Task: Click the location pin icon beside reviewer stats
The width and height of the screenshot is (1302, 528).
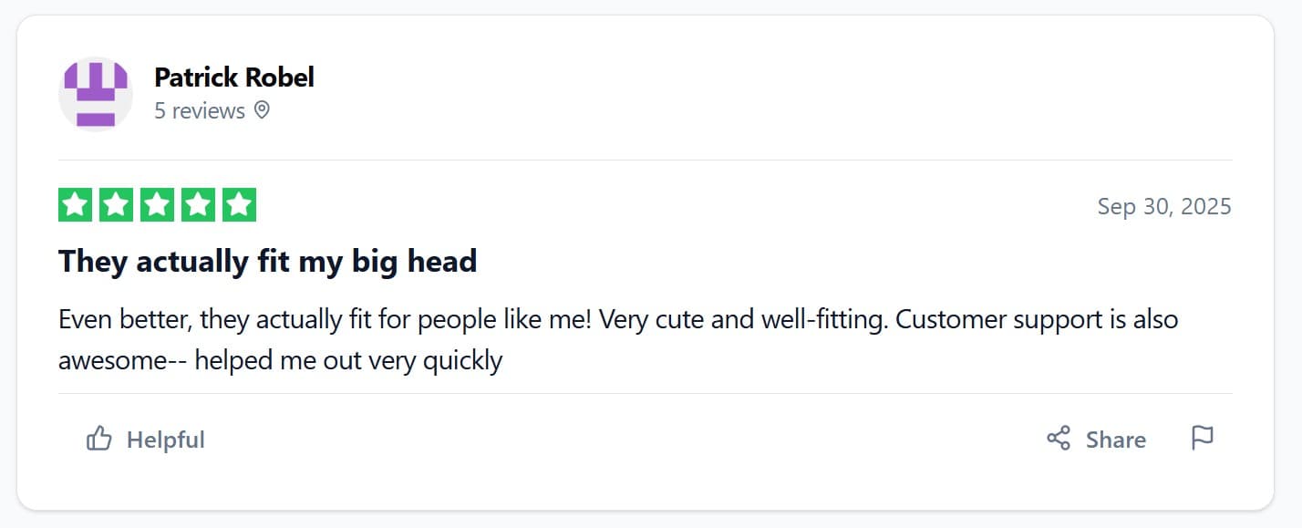Action: tap(263, 110)
